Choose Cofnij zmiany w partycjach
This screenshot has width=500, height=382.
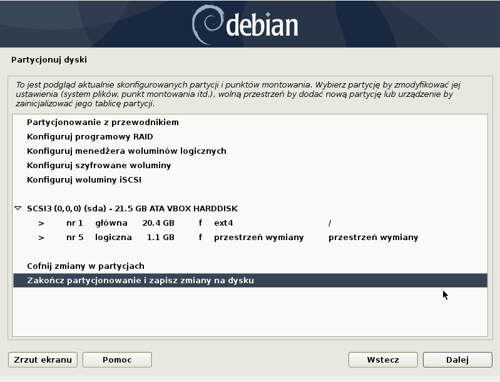(86, 266)
